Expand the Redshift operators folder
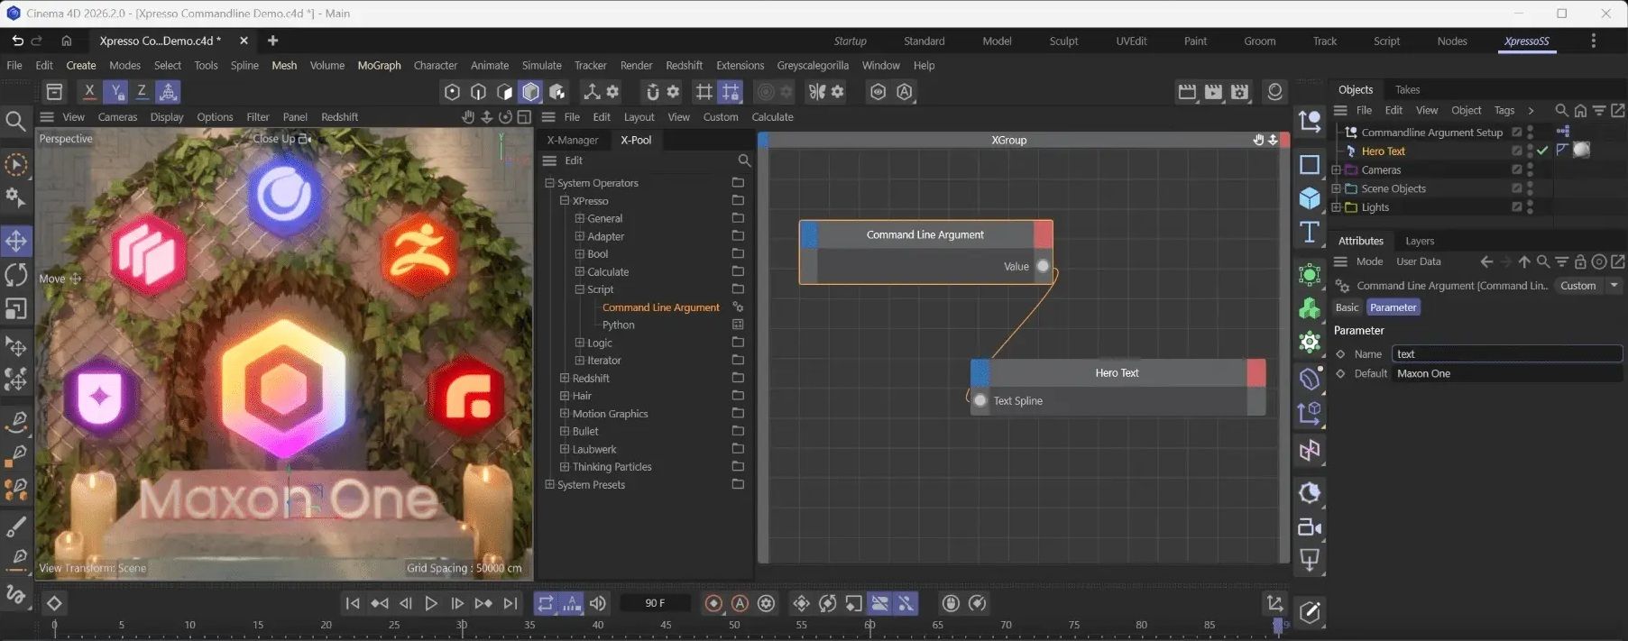Screen dimensions: 1628x641 565,378
